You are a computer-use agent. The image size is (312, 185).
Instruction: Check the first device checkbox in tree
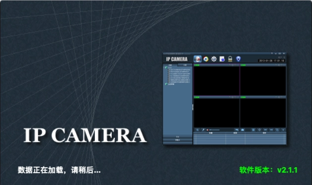tap(169, 70)
